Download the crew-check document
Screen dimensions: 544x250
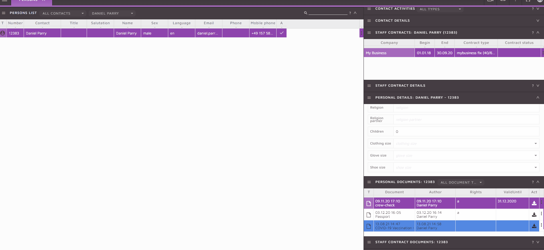coord(534,203)
